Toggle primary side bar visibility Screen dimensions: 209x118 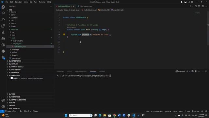(182, 2)
